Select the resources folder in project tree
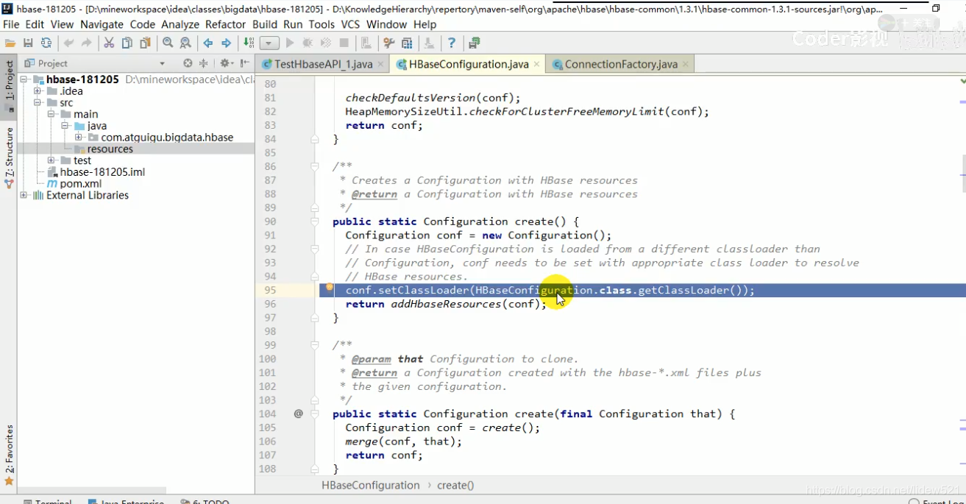The image size is (966, 504). point(110,149)
